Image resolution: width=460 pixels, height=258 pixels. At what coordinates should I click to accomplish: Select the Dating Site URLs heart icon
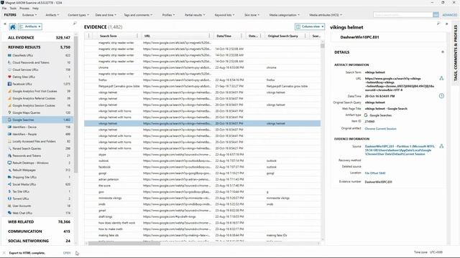(9, 77)
